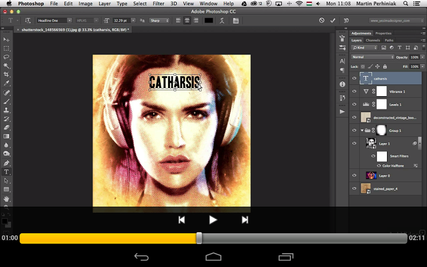Cancel the current text edit

tap(321, 20)
